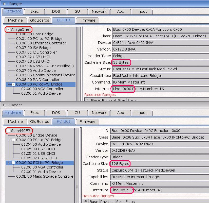
Task: Select 02.00.00 VGA Controller under AmigaOne
Action: 42,89
